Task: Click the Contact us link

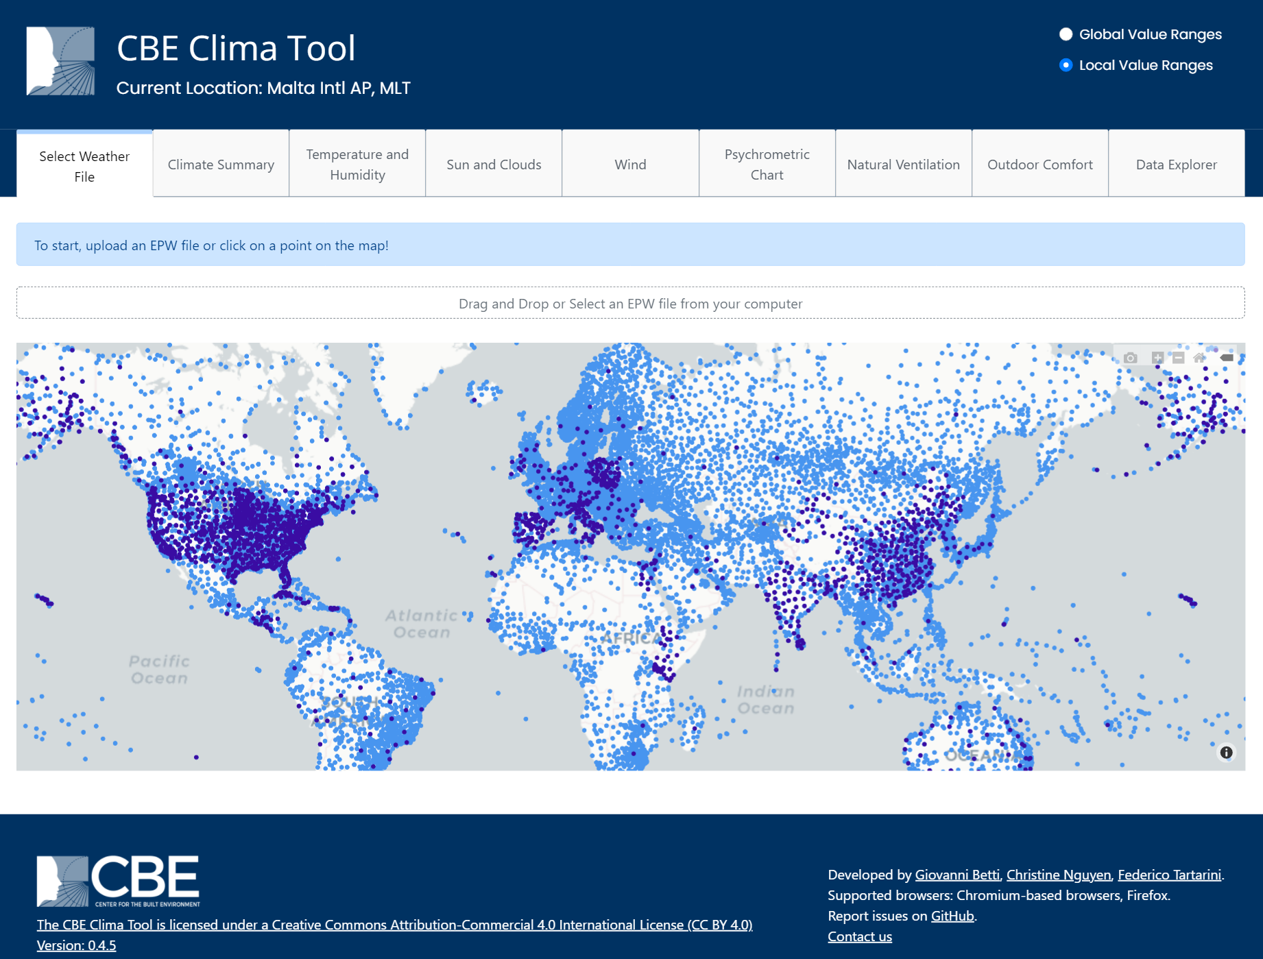Action: point(859,936)
